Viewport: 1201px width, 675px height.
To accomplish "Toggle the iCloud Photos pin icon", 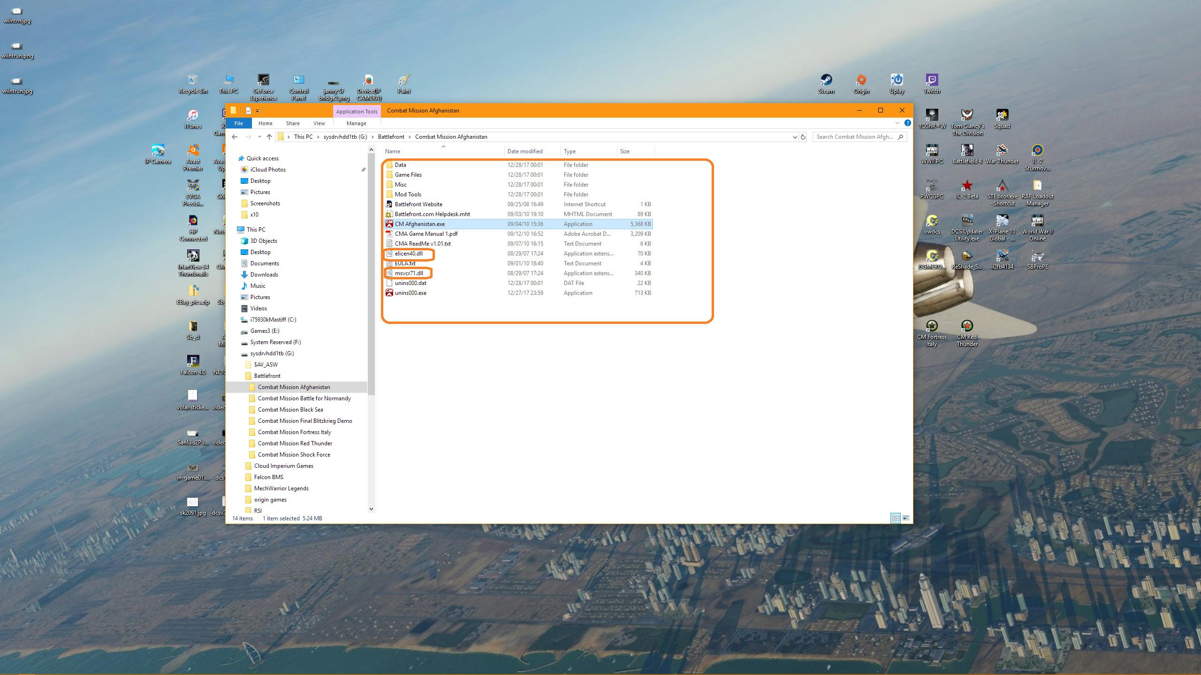I will [363, 170].
